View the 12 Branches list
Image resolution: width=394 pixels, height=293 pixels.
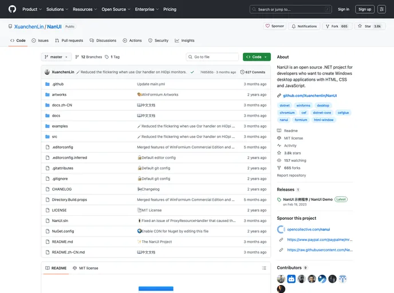click(89, 57)
